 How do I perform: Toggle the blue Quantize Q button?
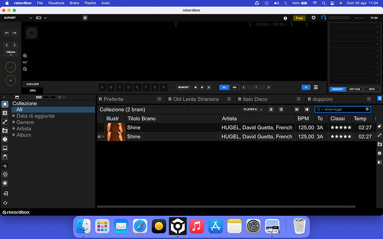[x=306, y=87]
